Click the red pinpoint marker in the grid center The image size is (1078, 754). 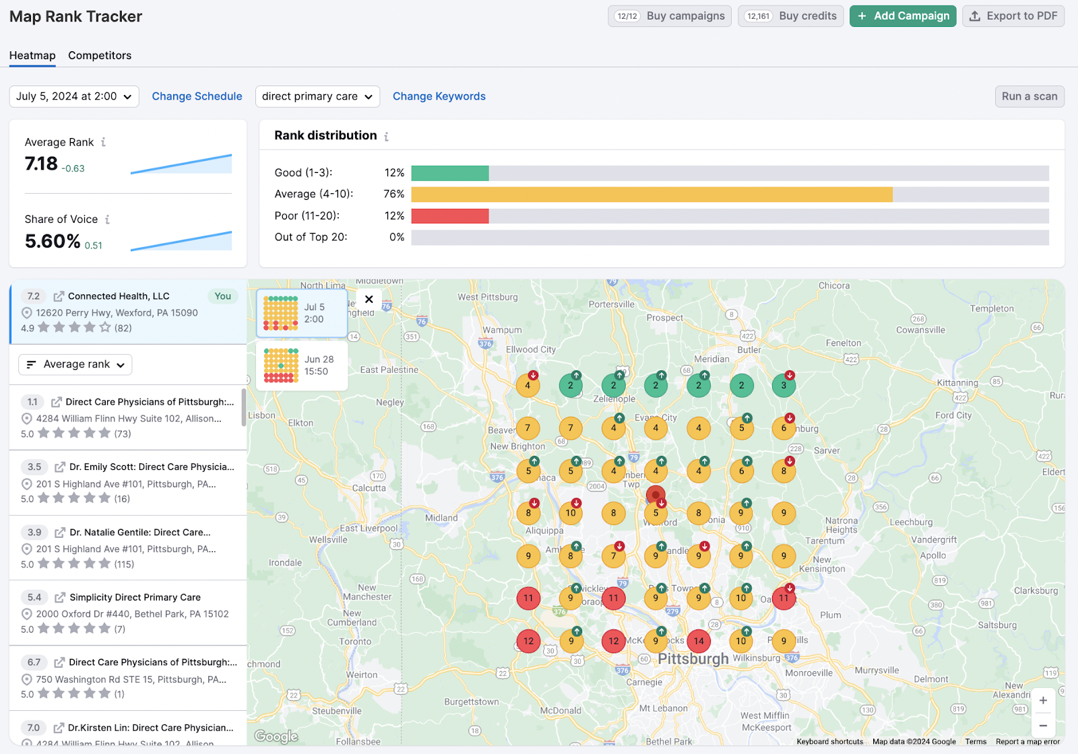(656, 495)
